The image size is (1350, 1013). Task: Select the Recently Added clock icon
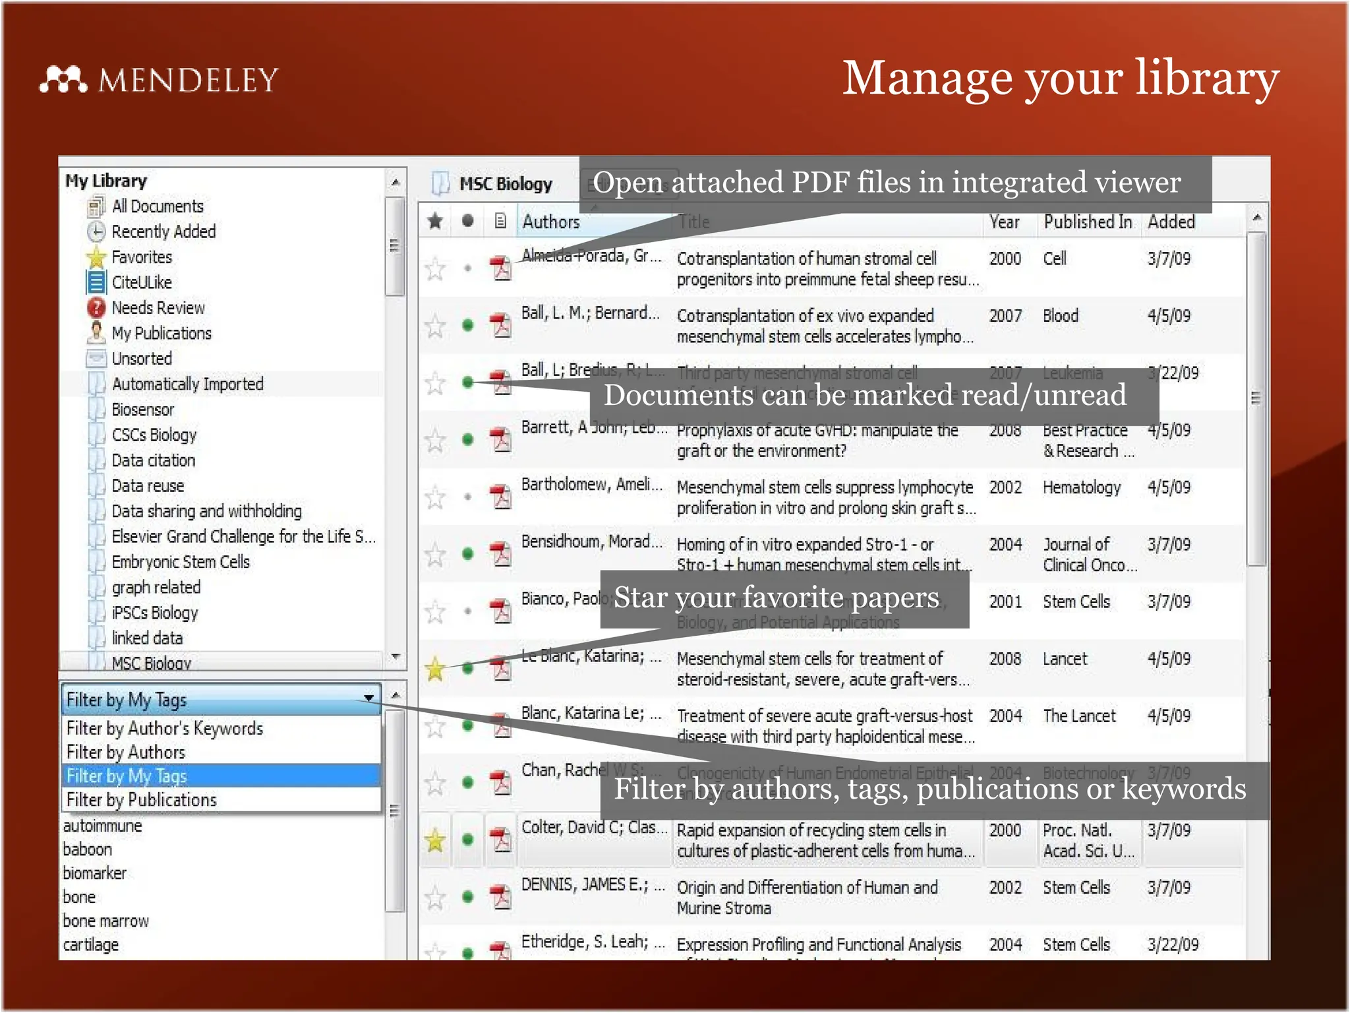coord(96,231)
